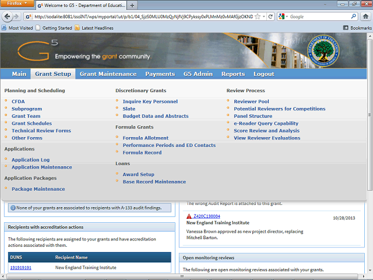The height and width of the screenshot is (280, 373).
Task: Click the vertical page scrollbar thumb
Action: tap(370, 114)
